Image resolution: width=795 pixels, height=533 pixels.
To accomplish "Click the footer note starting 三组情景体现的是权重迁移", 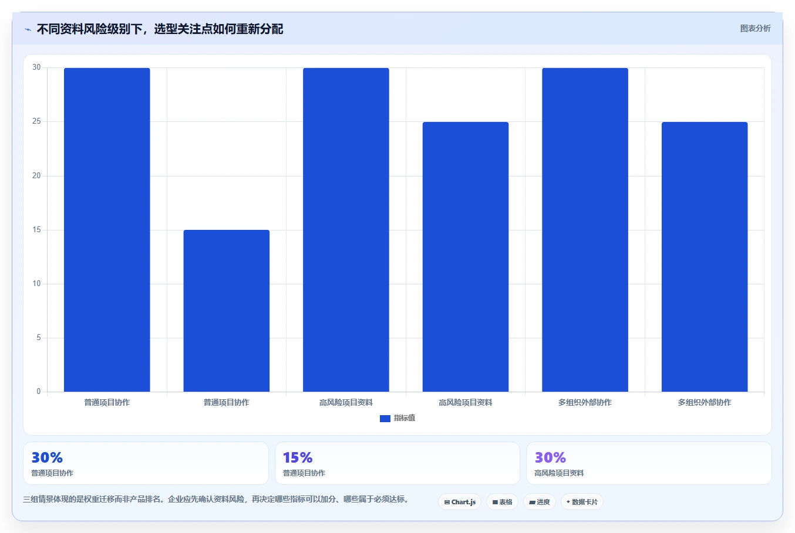I will [x=216, y=500].
